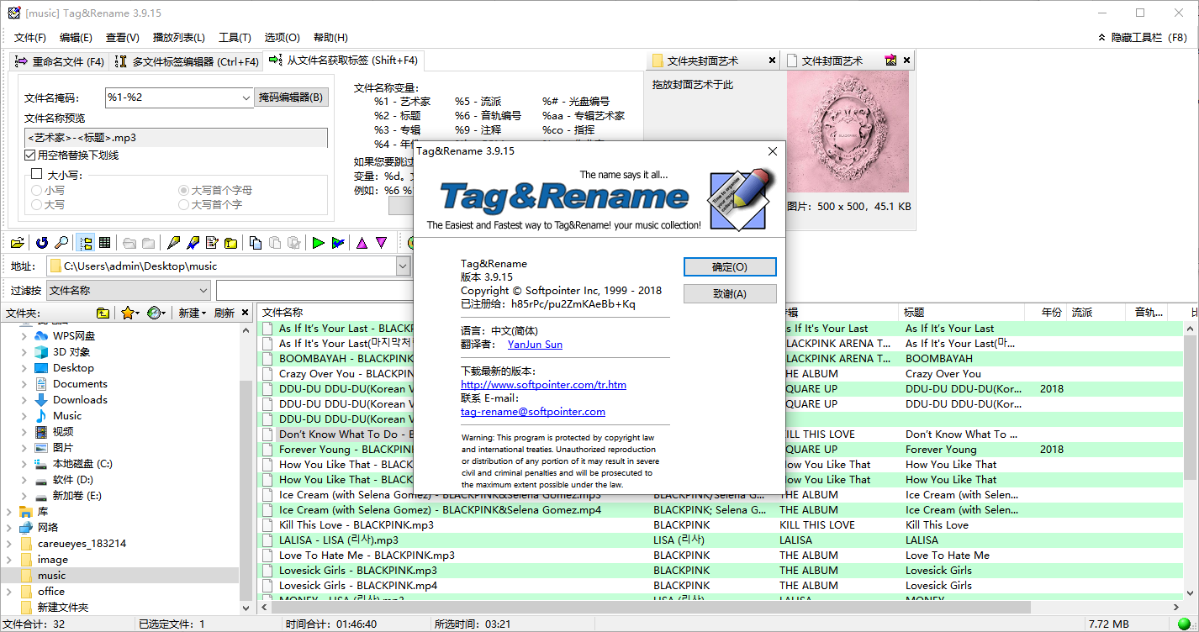Click the magnifier search toolbar icon
Viewport: 1199px width, 632px height.
(61, 243)
